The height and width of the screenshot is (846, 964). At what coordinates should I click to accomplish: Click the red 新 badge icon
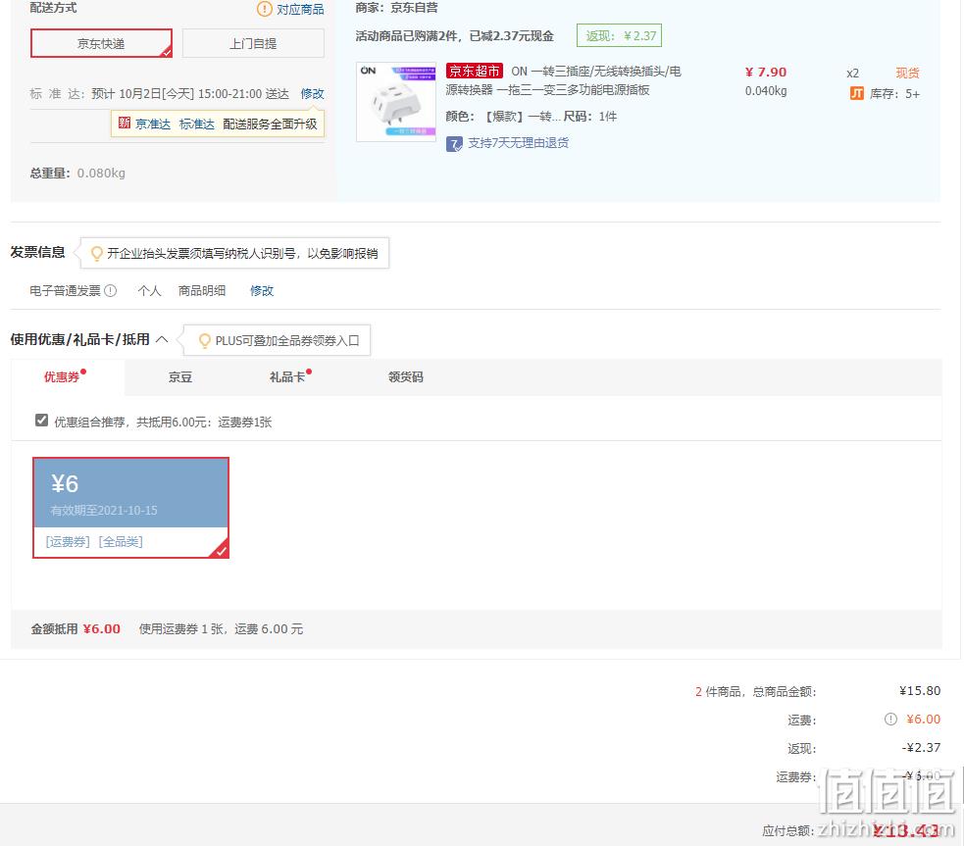click(125, 123)
